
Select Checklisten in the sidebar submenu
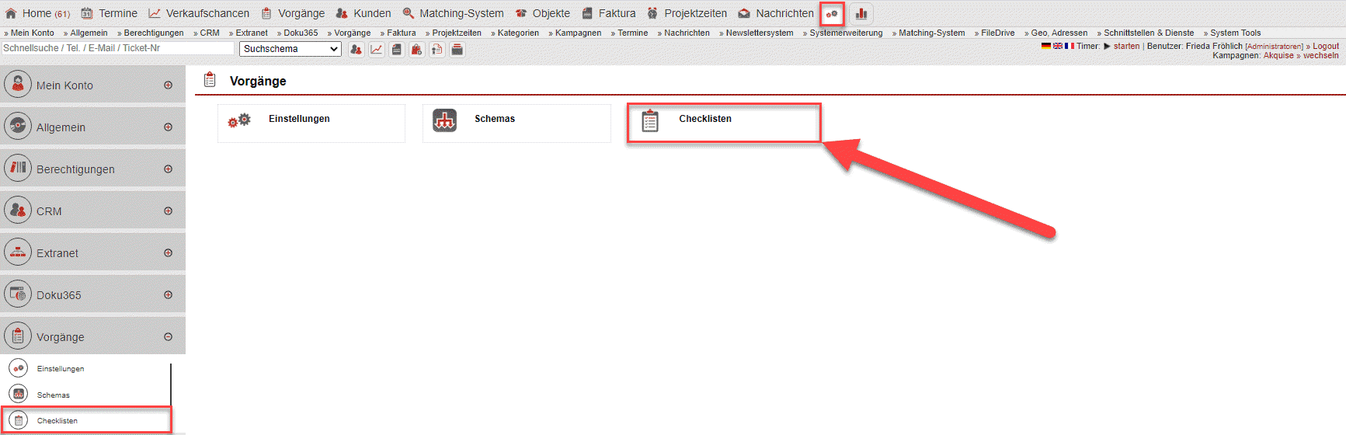pos(57,421)
